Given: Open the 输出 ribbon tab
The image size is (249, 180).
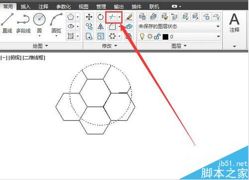Looking at the screenshot, I should 119,6.
